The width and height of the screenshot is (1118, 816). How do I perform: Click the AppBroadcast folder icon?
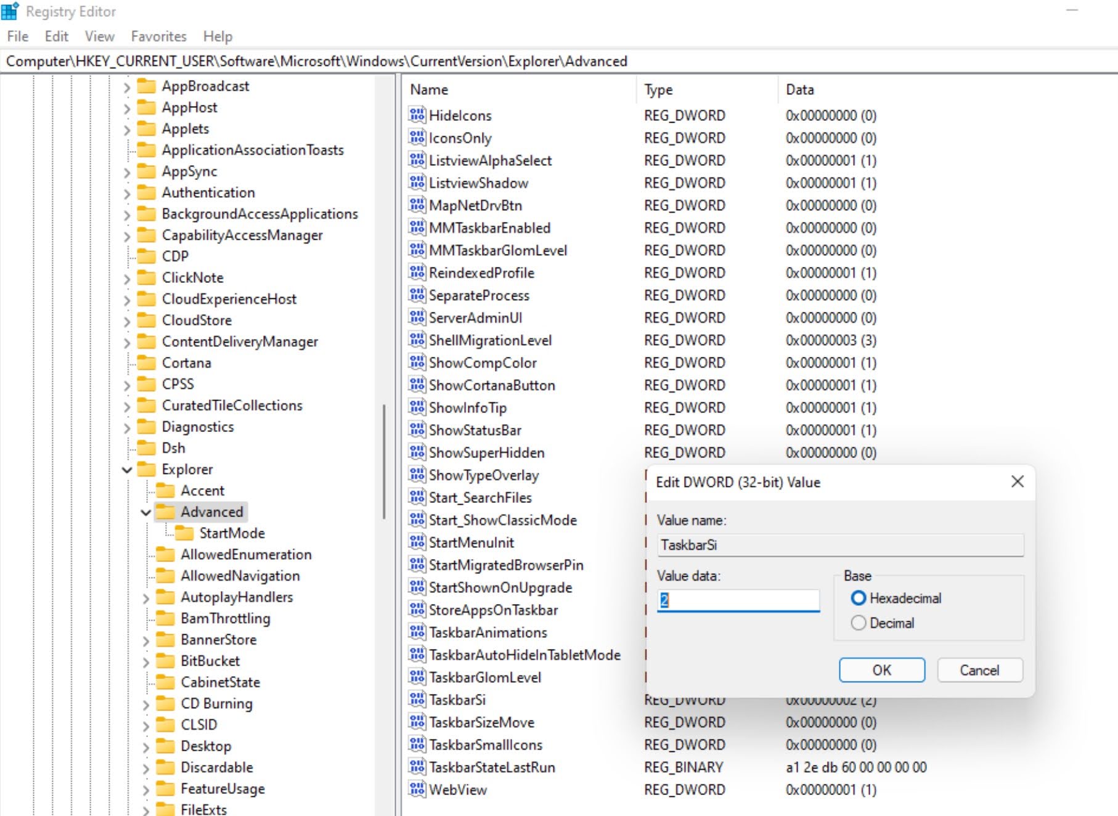coord(147,86)
